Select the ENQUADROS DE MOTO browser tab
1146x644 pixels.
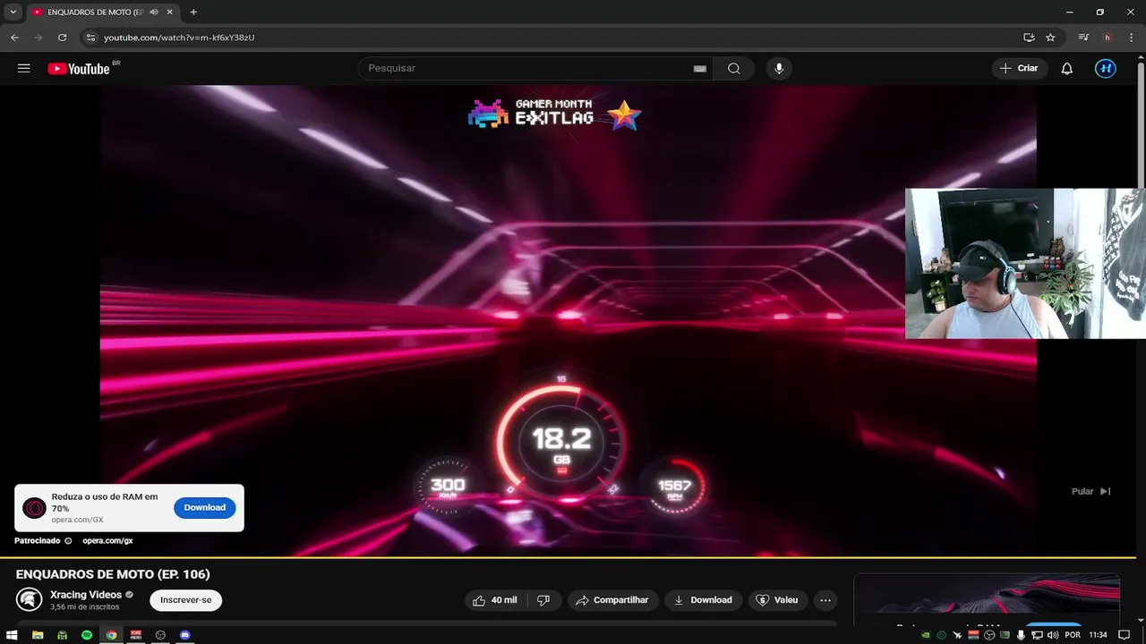(102, 13)
